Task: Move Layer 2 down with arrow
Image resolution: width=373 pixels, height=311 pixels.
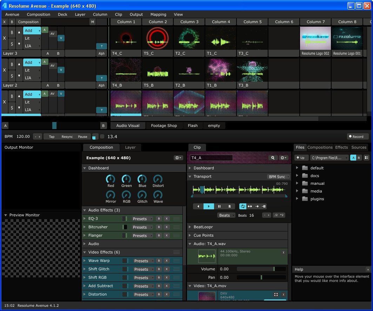Action: pos(19,76)
